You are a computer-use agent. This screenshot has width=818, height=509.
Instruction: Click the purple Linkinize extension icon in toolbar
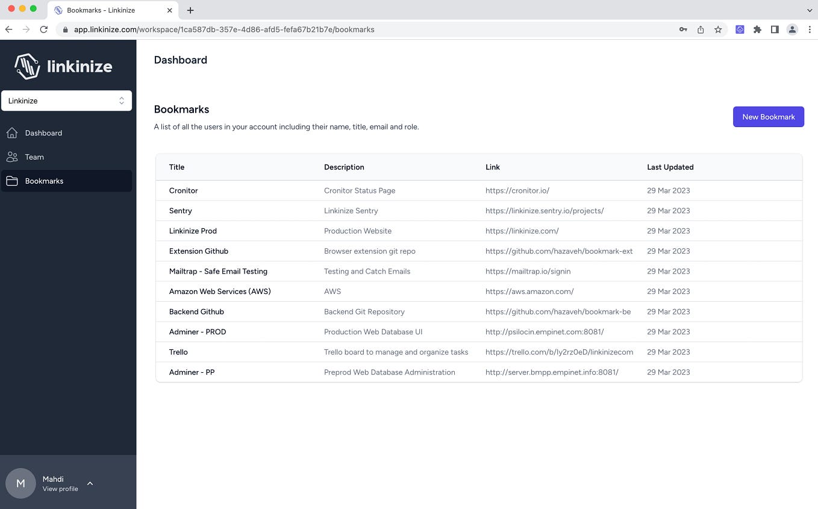click(740, 29)
